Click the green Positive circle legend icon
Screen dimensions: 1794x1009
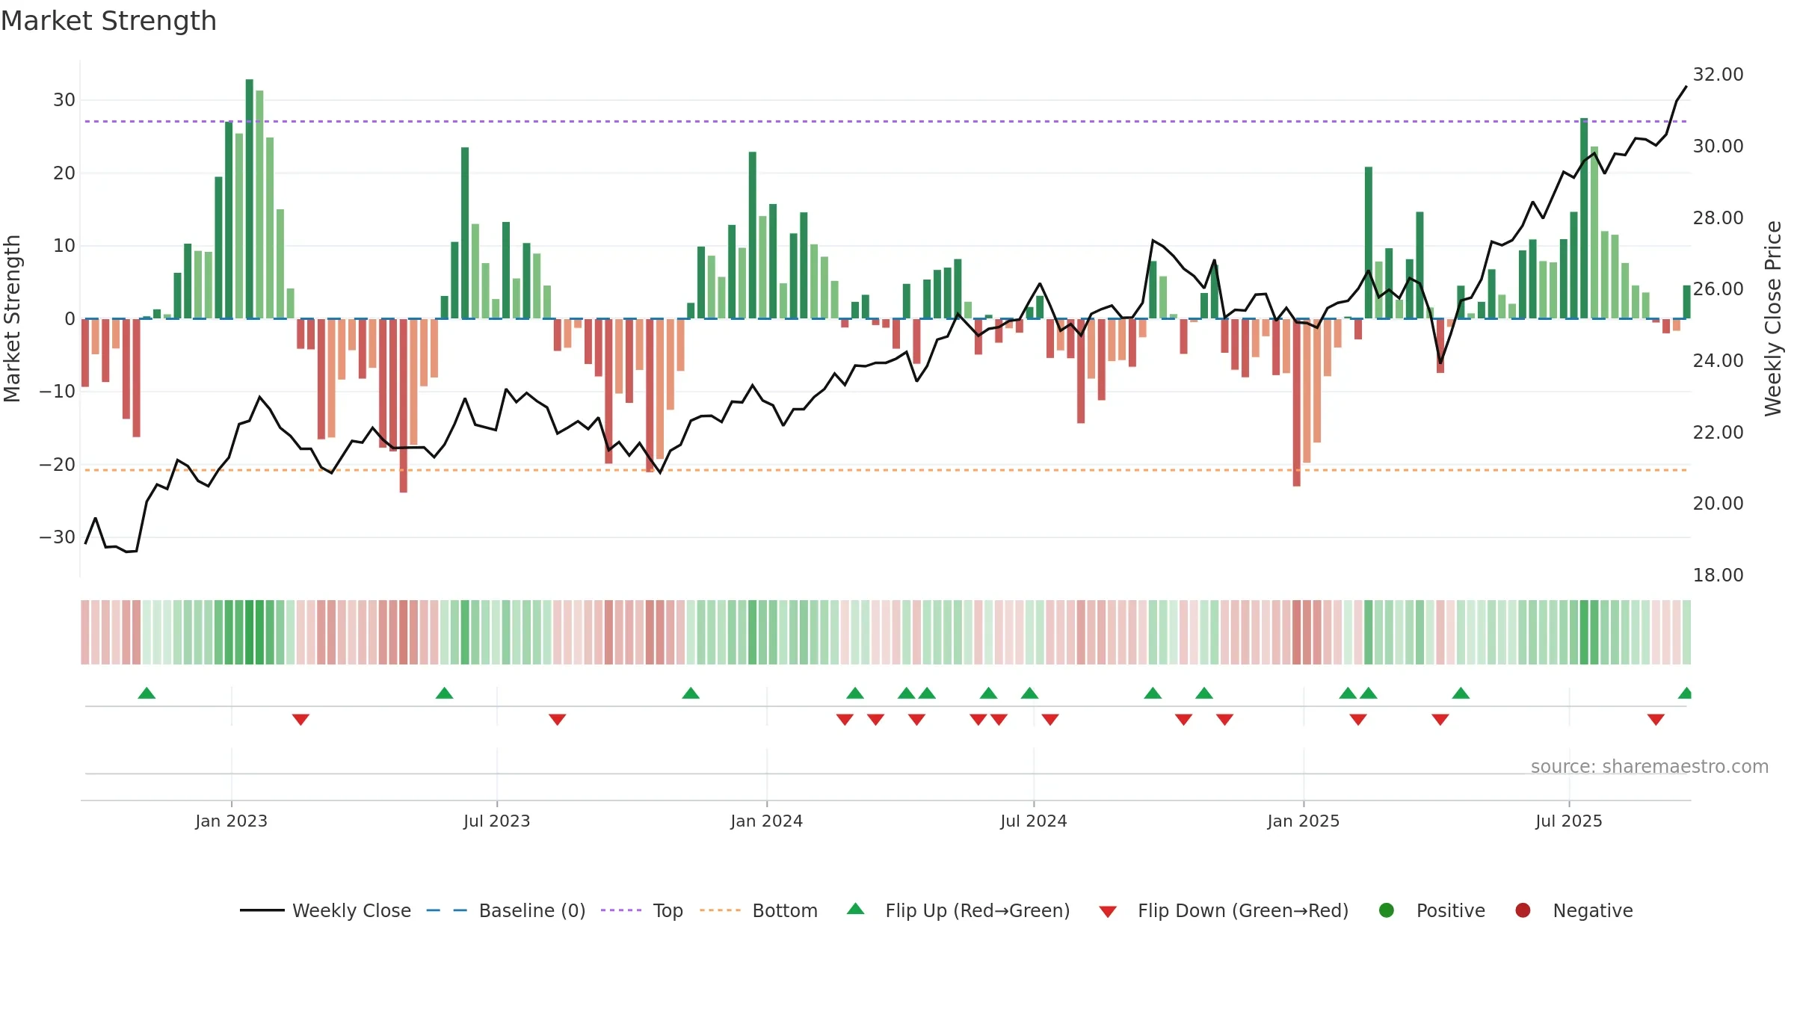1387,910
